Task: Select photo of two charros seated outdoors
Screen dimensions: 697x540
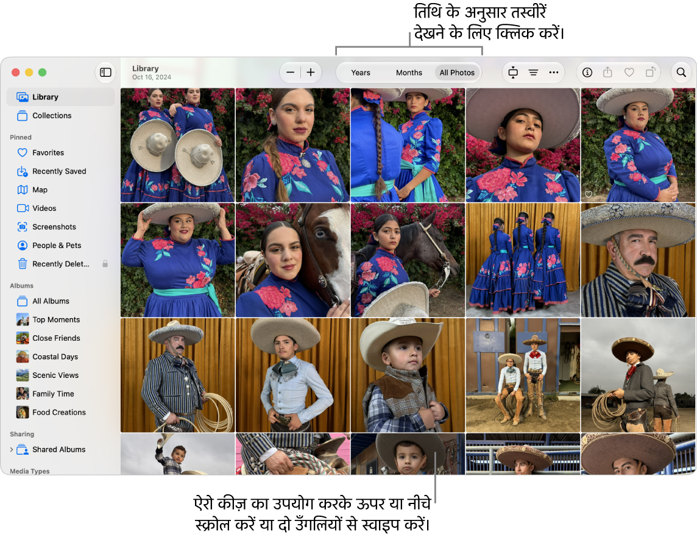Action: point(523,375)
